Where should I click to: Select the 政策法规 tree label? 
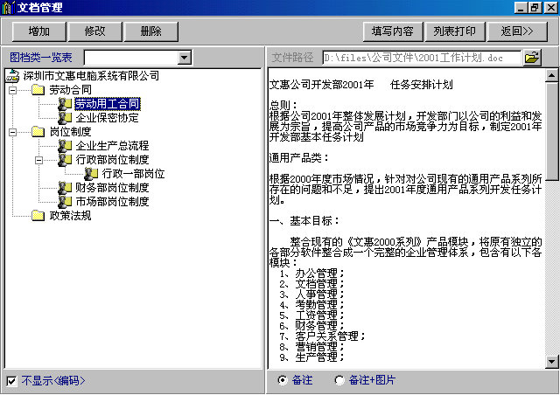[x=70, y=216]
